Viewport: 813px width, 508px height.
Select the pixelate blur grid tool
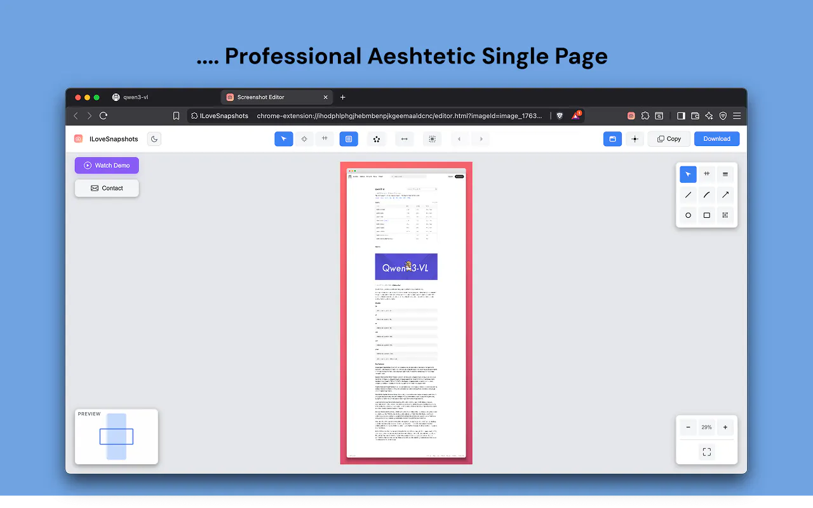[x=725, y=215]
